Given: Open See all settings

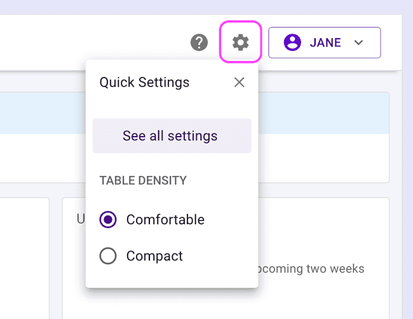Looking at the screenshot, I should pyautogui.click(x=172, y=135).
